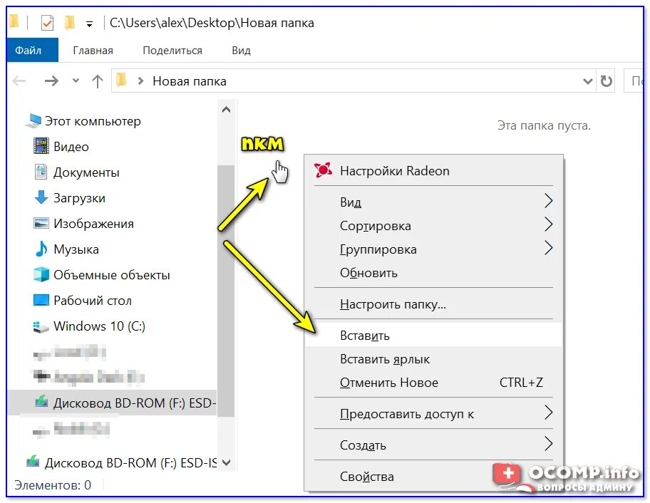Click the Back navigation arrow
The width and height of the screenshot is (650, 503).
coord(19,81)
